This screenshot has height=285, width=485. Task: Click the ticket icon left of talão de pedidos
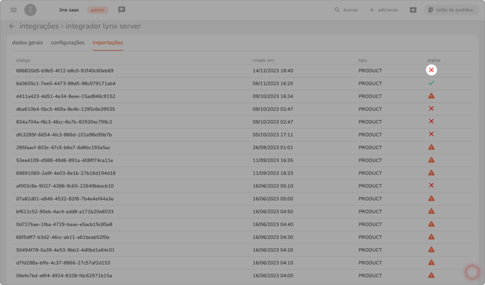[x=413, y=10]
